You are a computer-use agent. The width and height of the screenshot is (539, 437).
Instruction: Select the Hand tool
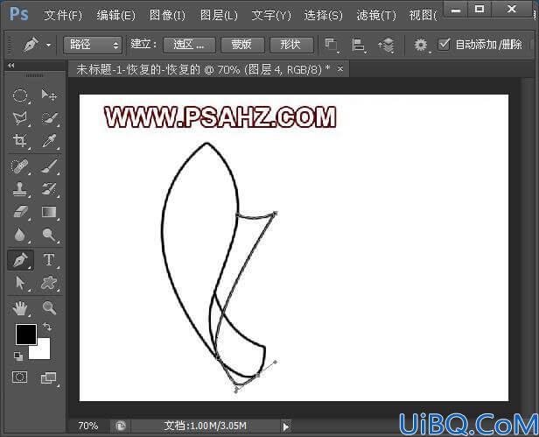click(20, 308)
